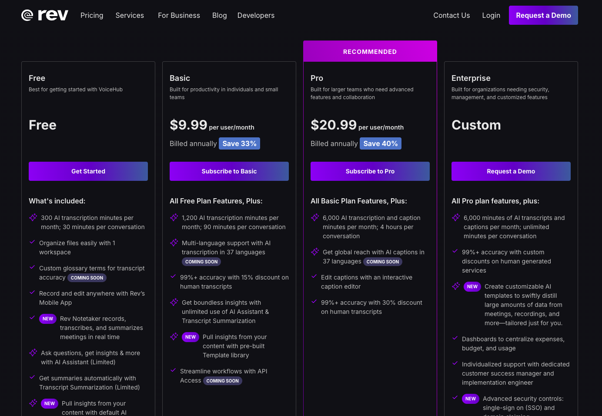Click COMING SOON badge on Multi-language support
The height and width of the screenshot is (416, 602).
(201, 262)
